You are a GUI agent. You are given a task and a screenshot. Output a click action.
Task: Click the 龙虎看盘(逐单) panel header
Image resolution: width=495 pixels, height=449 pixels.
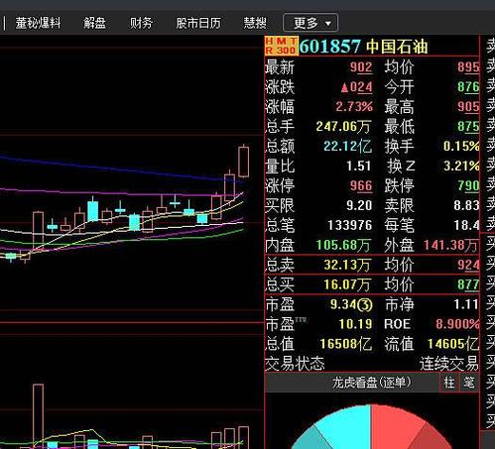[372, 383]
